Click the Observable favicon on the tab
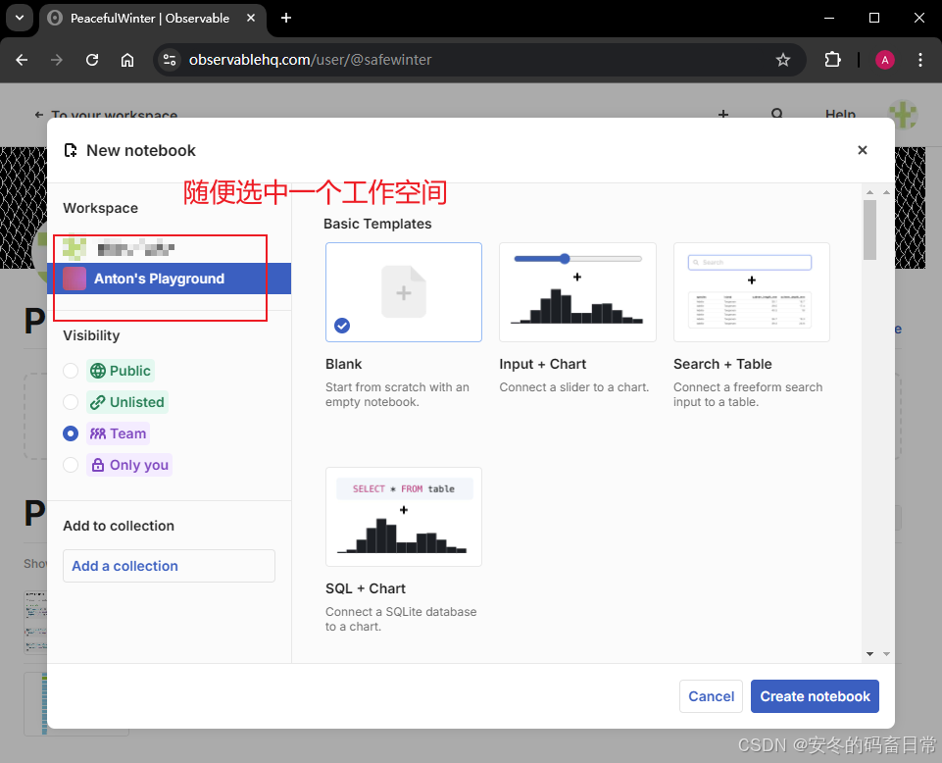 click(55, 18)
